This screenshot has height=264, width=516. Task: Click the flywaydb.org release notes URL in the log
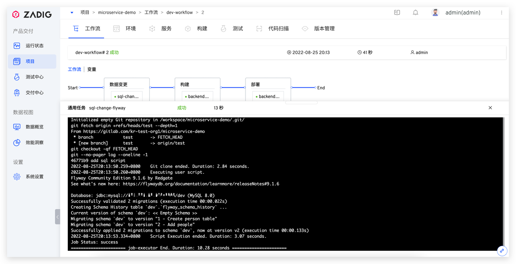coord(201,184)
